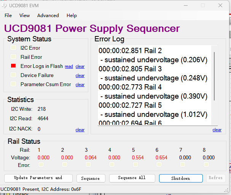Open the Advanced menu

click(48, 16)
